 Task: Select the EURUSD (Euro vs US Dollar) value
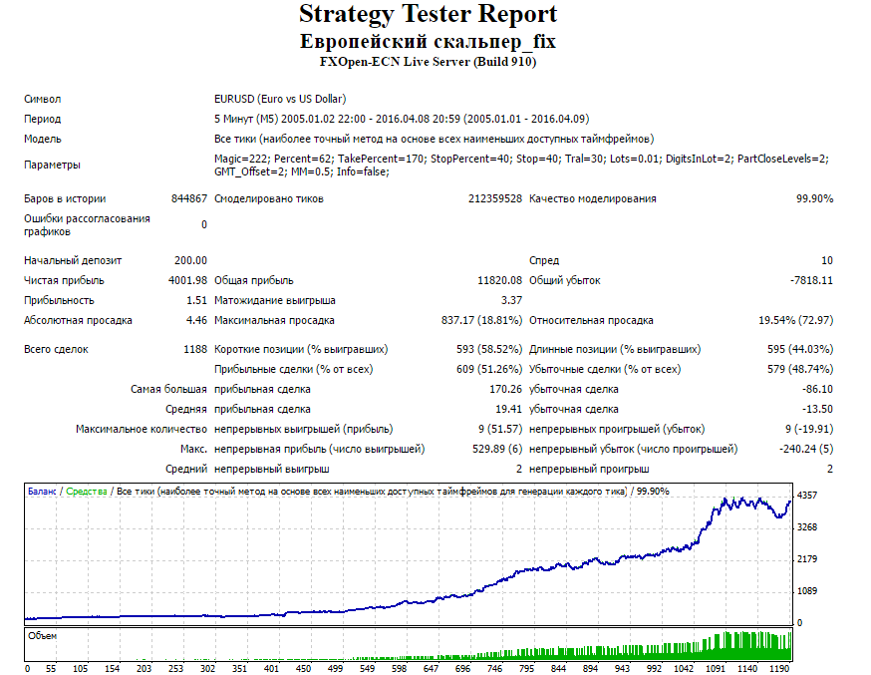pyautogui.click(x=280, y=99)
